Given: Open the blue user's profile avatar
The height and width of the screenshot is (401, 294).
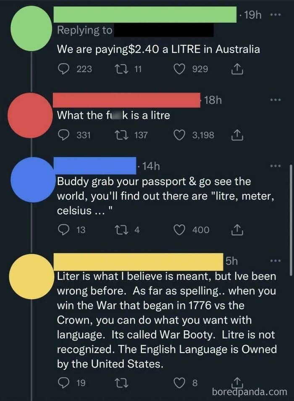Looking at the screenshot, I should pyautogui.click(x=32, y=184).
